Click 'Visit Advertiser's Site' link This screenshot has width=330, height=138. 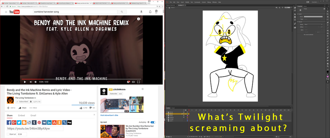point(109,115)
